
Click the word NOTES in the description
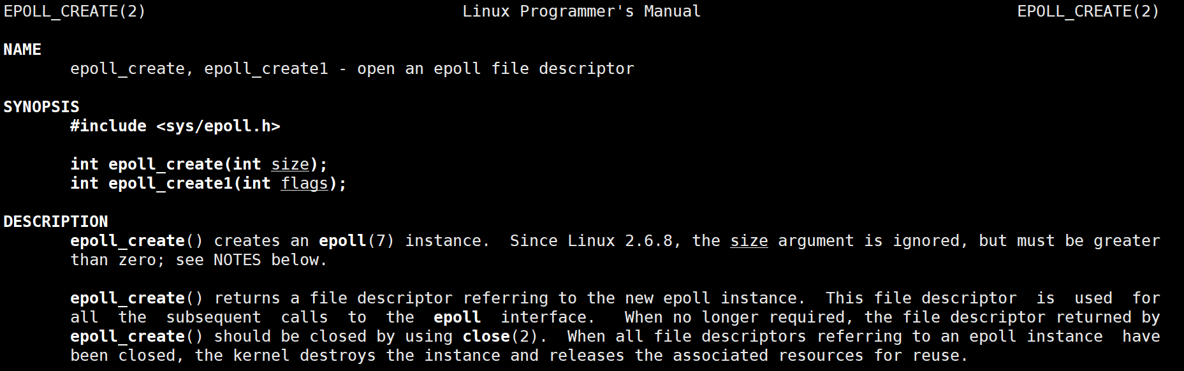237,260
